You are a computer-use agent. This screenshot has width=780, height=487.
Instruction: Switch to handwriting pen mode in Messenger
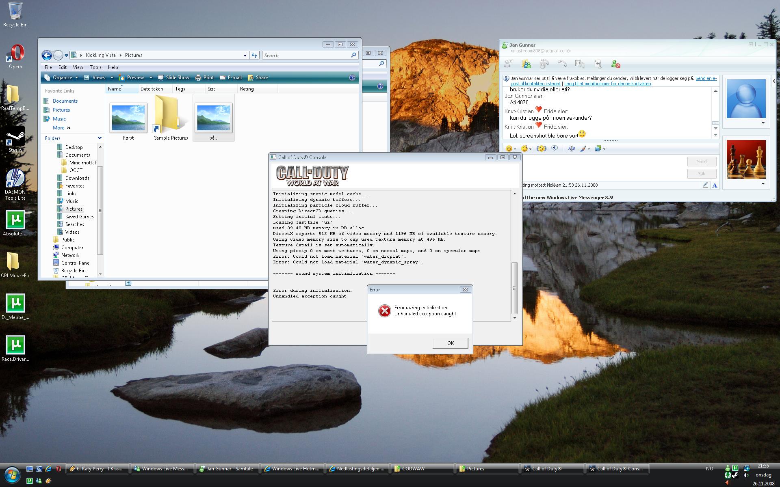pyautogui.click(x=705, y=185)
